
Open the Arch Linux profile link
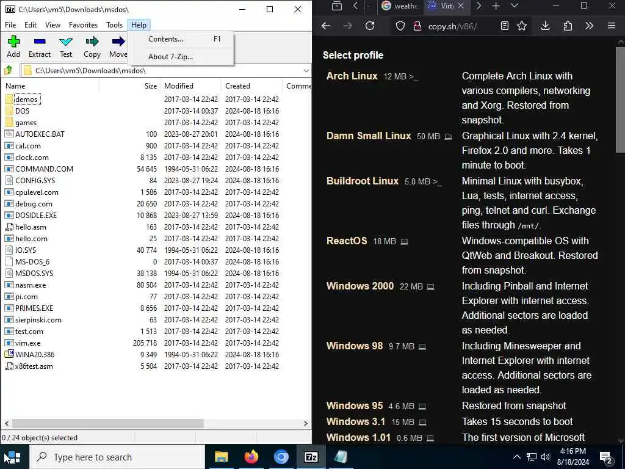(x=352, y=76)
